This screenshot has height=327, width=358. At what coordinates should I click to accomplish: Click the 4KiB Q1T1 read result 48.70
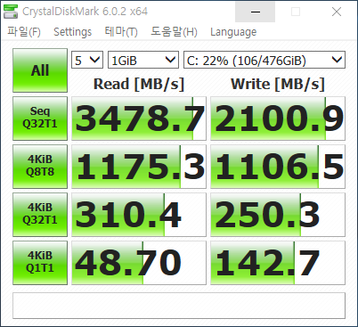click(139, 263)
